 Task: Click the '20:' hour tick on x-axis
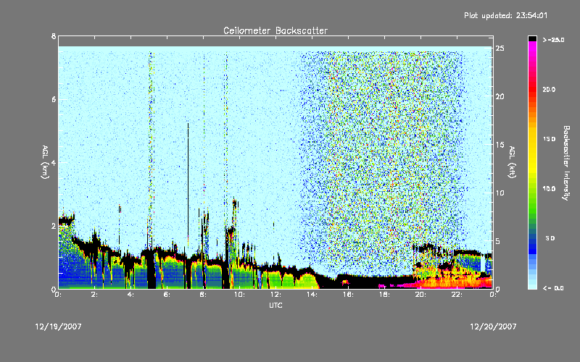click(420, 295)
